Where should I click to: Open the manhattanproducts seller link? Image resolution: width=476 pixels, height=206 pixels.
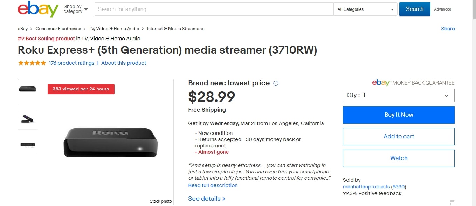pos(366,187)
